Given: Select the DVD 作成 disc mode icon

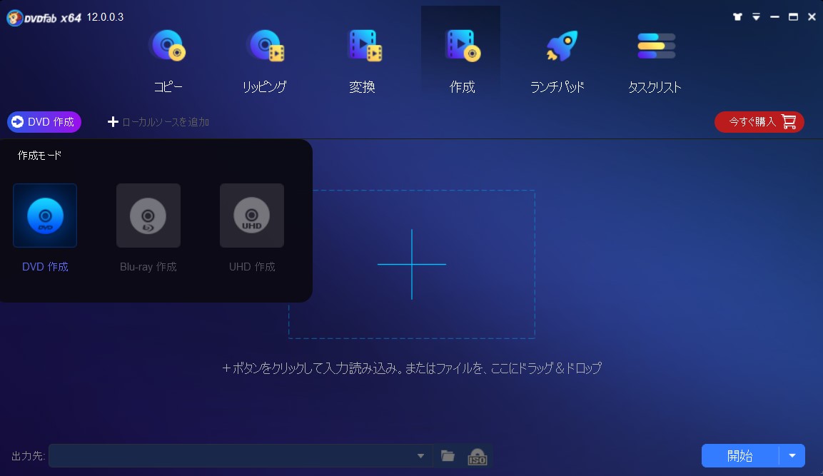Looking at the screenshot, I should click(x=45, y=216).
